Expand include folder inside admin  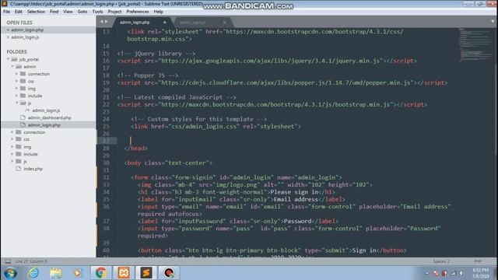point(16,96)
